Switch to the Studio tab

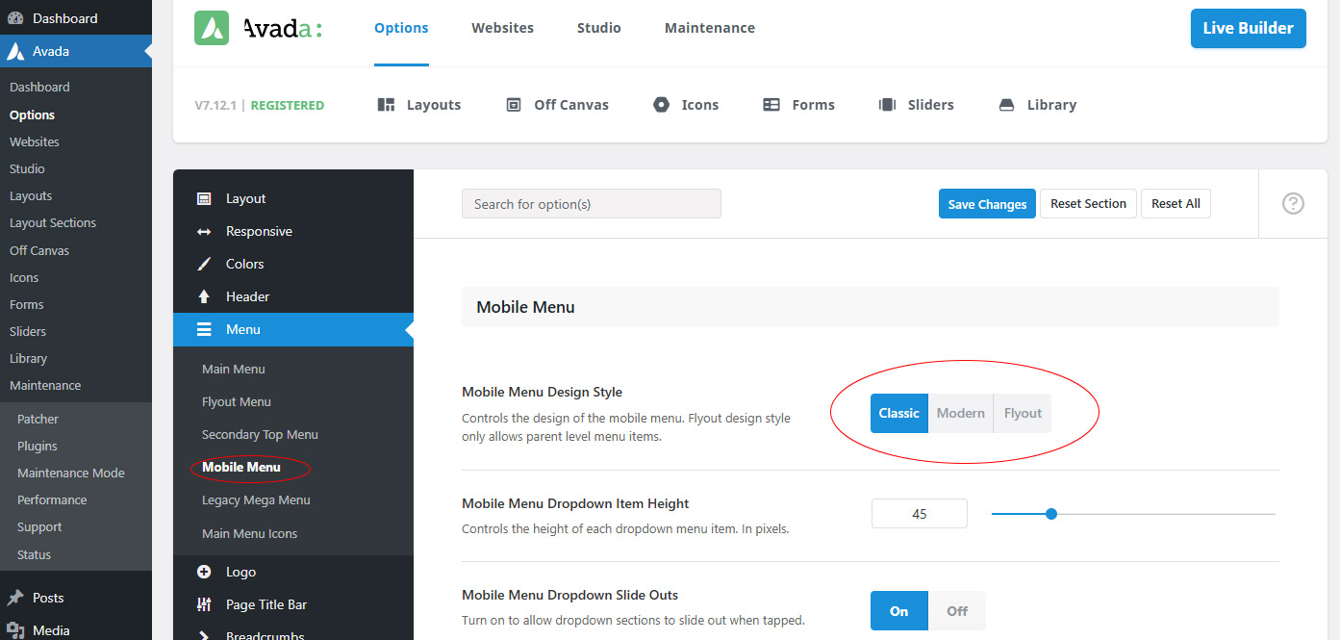[x=599, y=28]
